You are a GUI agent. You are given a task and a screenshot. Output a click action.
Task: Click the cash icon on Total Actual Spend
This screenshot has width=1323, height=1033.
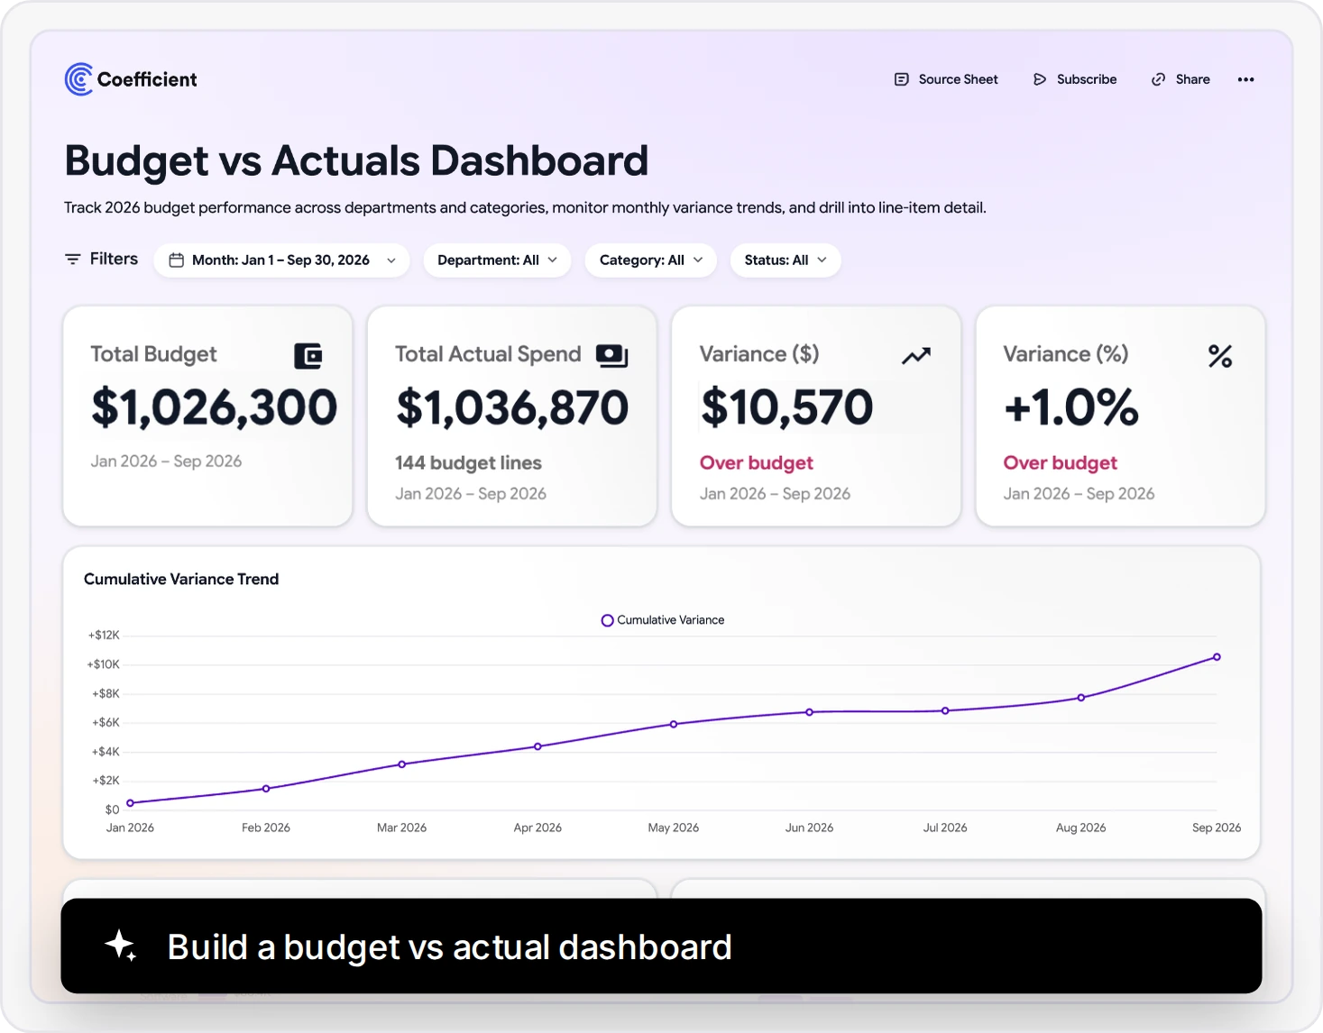tap(612, 356)
